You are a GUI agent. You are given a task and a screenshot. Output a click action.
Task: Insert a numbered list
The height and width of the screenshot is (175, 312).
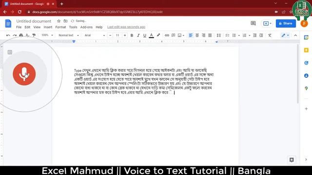coord(245,35)
